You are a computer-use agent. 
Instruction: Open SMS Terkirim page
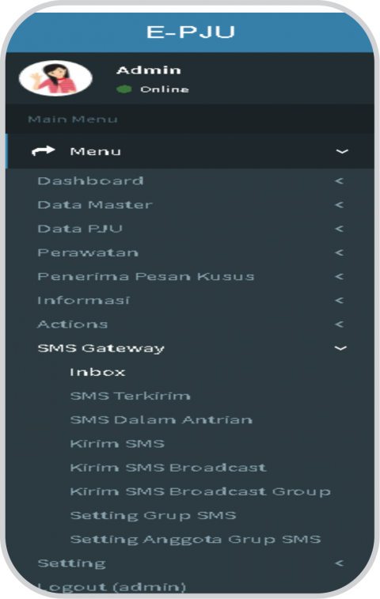[131, 396]
